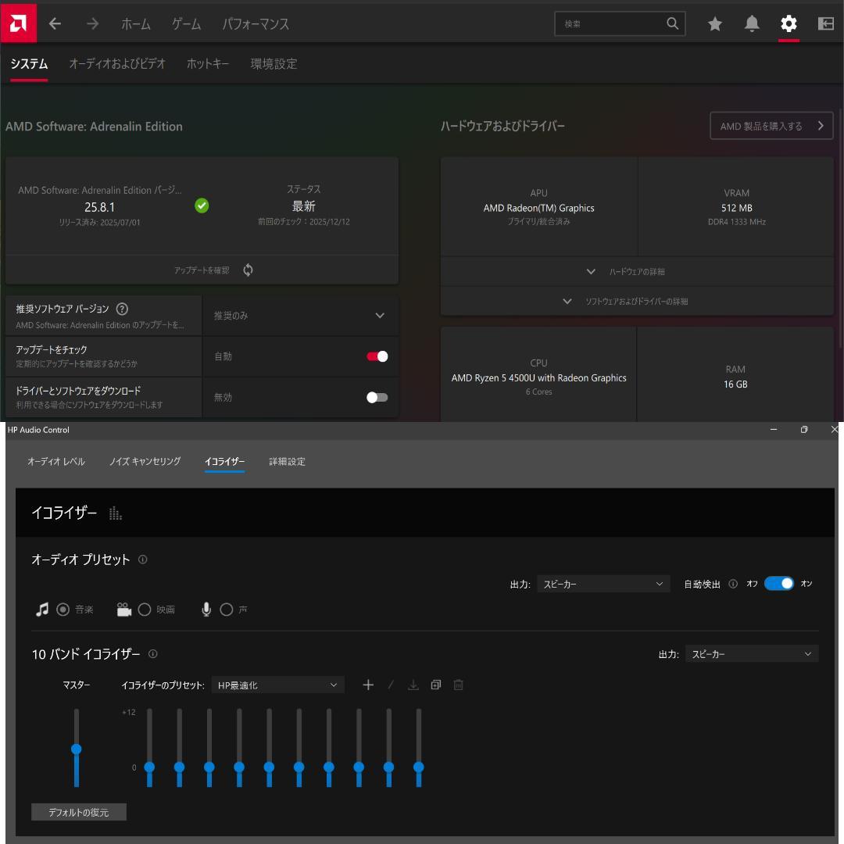Click the refresh icon beside アップデートを確認

click(x=248, y=270)
